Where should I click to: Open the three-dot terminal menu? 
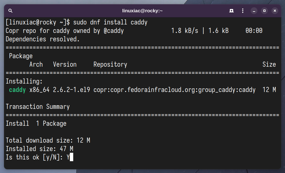[243, 11]
